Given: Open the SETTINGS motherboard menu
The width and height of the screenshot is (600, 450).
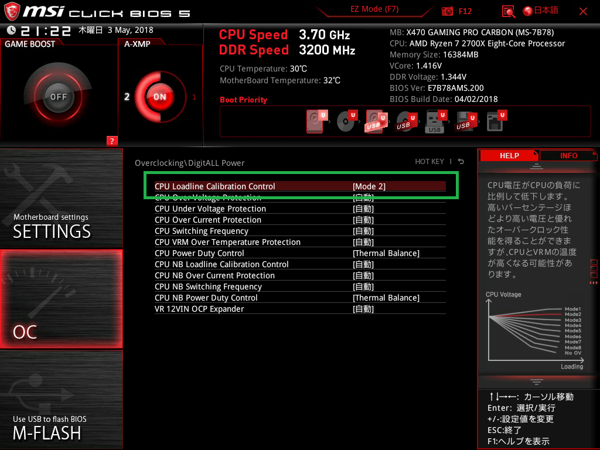Looking at the screenshot, I should coord(61,198).
